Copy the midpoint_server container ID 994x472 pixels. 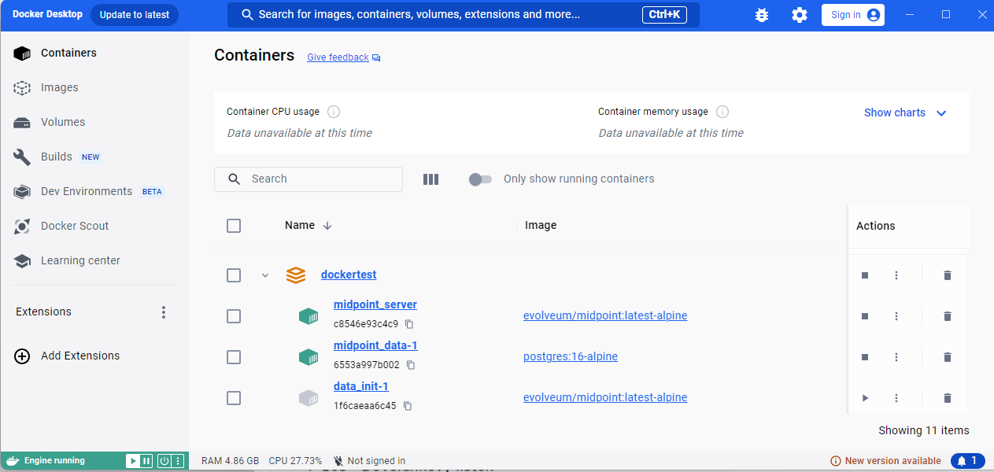point(408,324)
